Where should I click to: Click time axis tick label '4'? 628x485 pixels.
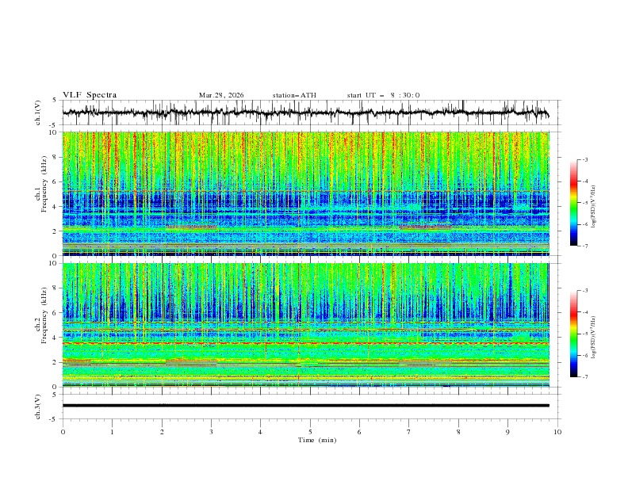tap(260, 432)
